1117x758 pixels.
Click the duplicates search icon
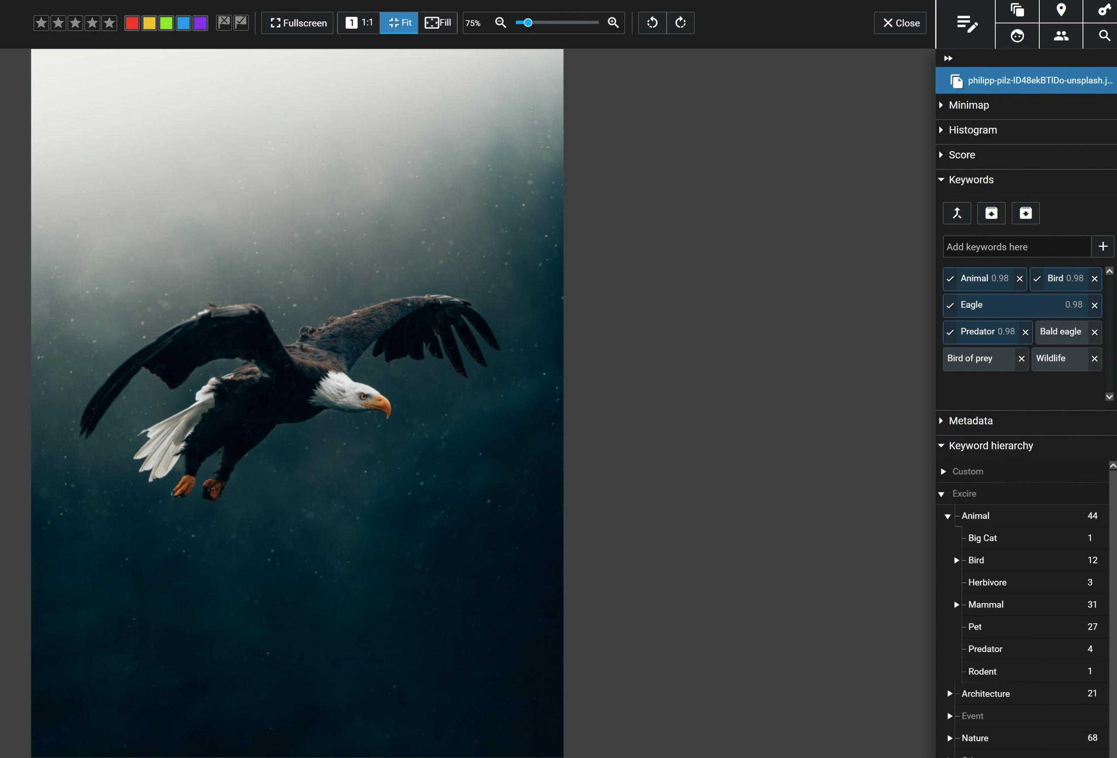[1018, 10]
